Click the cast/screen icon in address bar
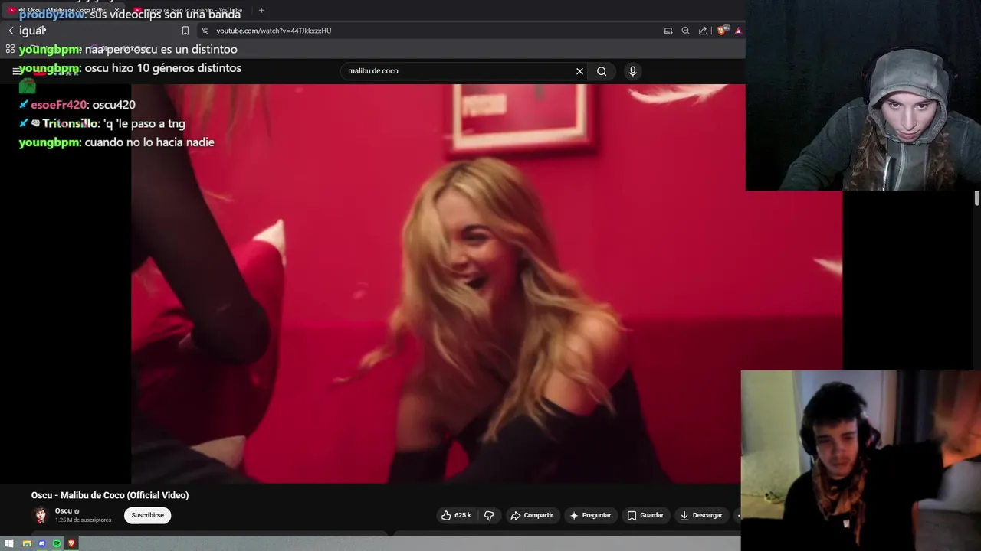Image resolution: width=981 pixels, height=551 pixels. (x=668, y=31)
